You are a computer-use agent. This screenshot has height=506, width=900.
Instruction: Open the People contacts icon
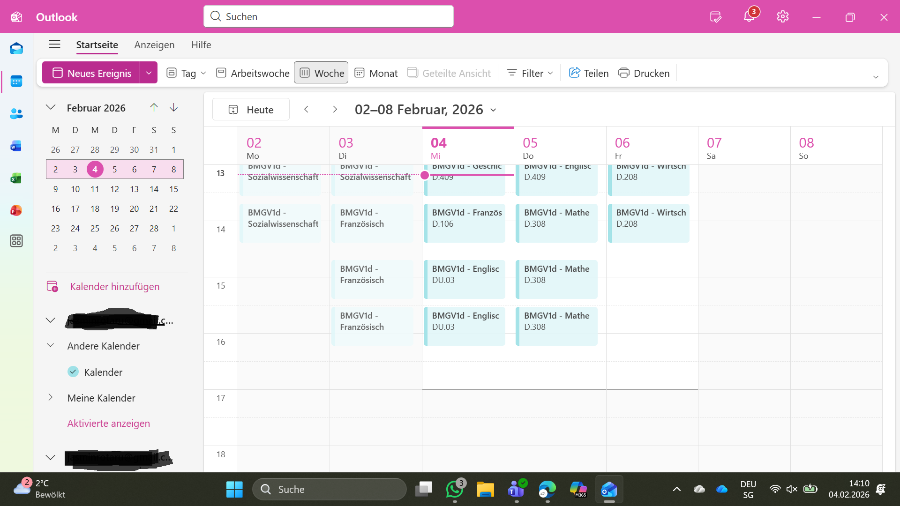[16, 113]
